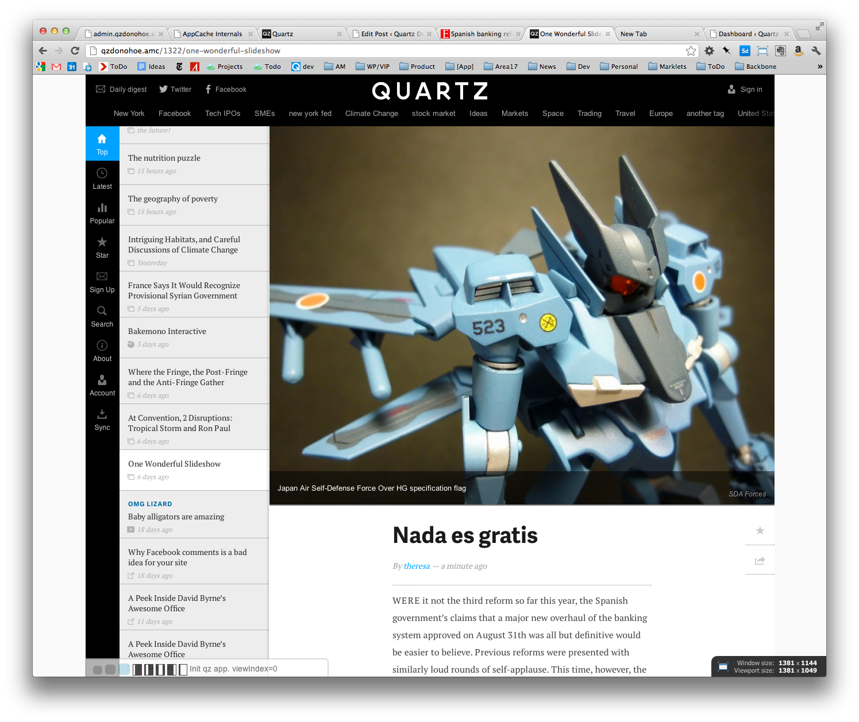Open the Chrome wrench menu
The width and height of the screenshot is (859, 722).
[x=816, y=51]
